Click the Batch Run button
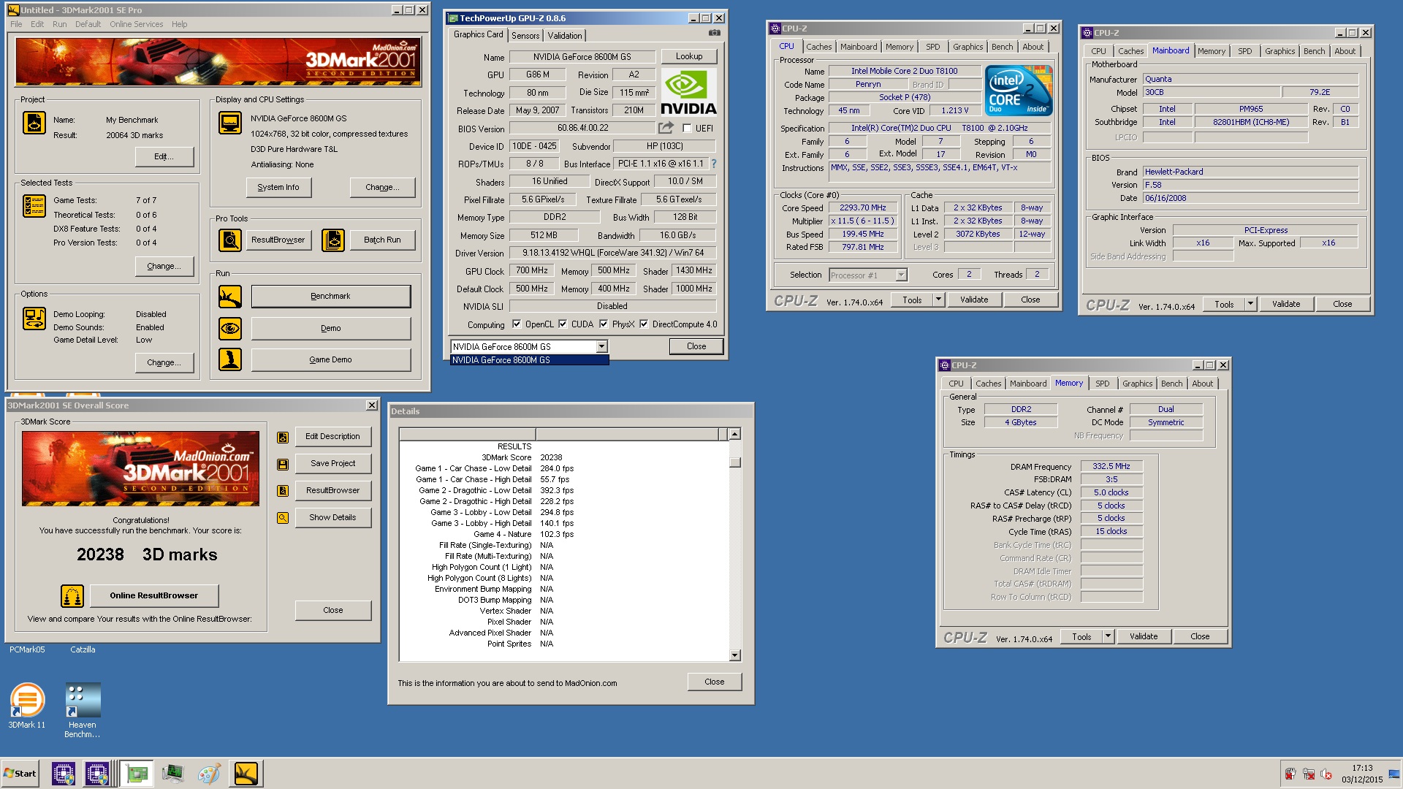Viewport: 1403px width, 789px height. (383, 240)
